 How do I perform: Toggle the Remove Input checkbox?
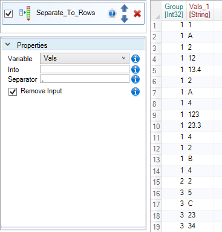(x=13, y=91)
